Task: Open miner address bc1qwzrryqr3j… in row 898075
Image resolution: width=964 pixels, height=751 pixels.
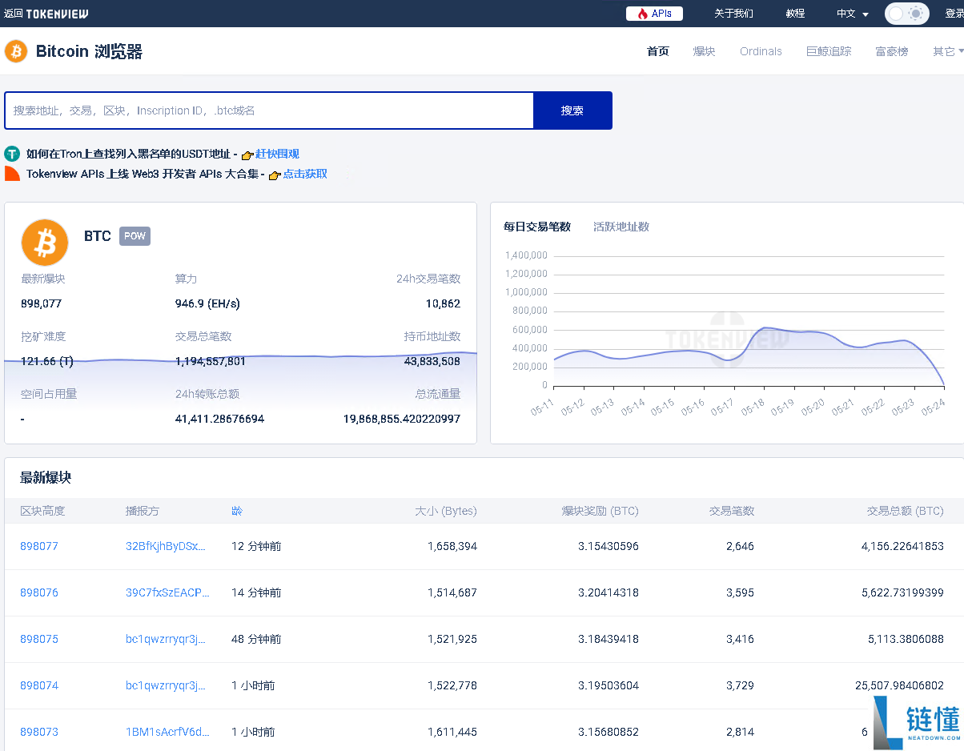Action: [x=166, y=639]
